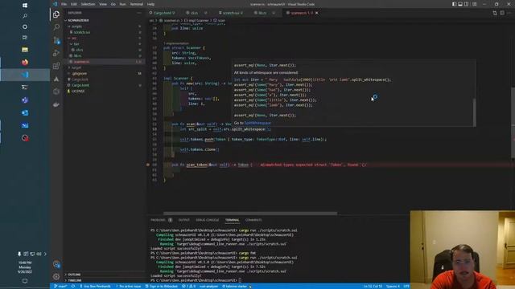Open Windows Start button
The height and width of the screenshot is (289, 515).
(25, 6)
